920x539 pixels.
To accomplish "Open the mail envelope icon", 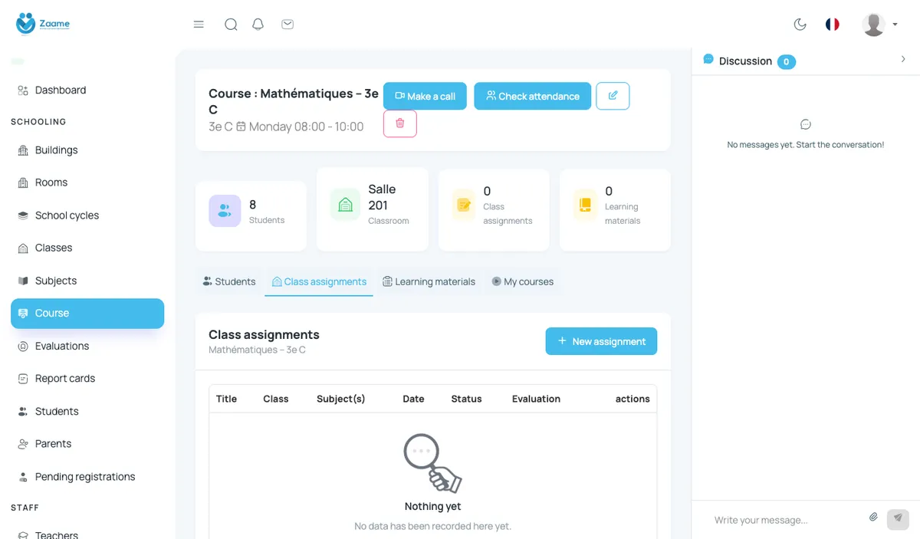I will 287,25.
